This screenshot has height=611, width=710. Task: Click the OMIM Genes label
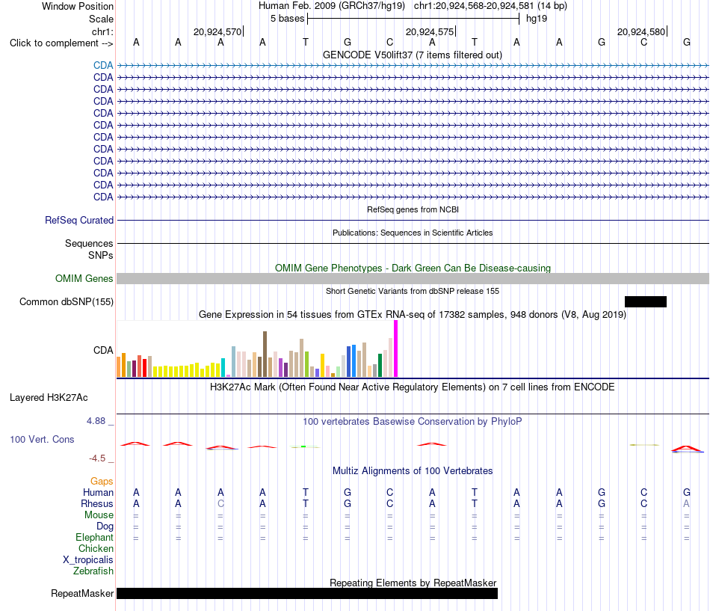point(84,279)
